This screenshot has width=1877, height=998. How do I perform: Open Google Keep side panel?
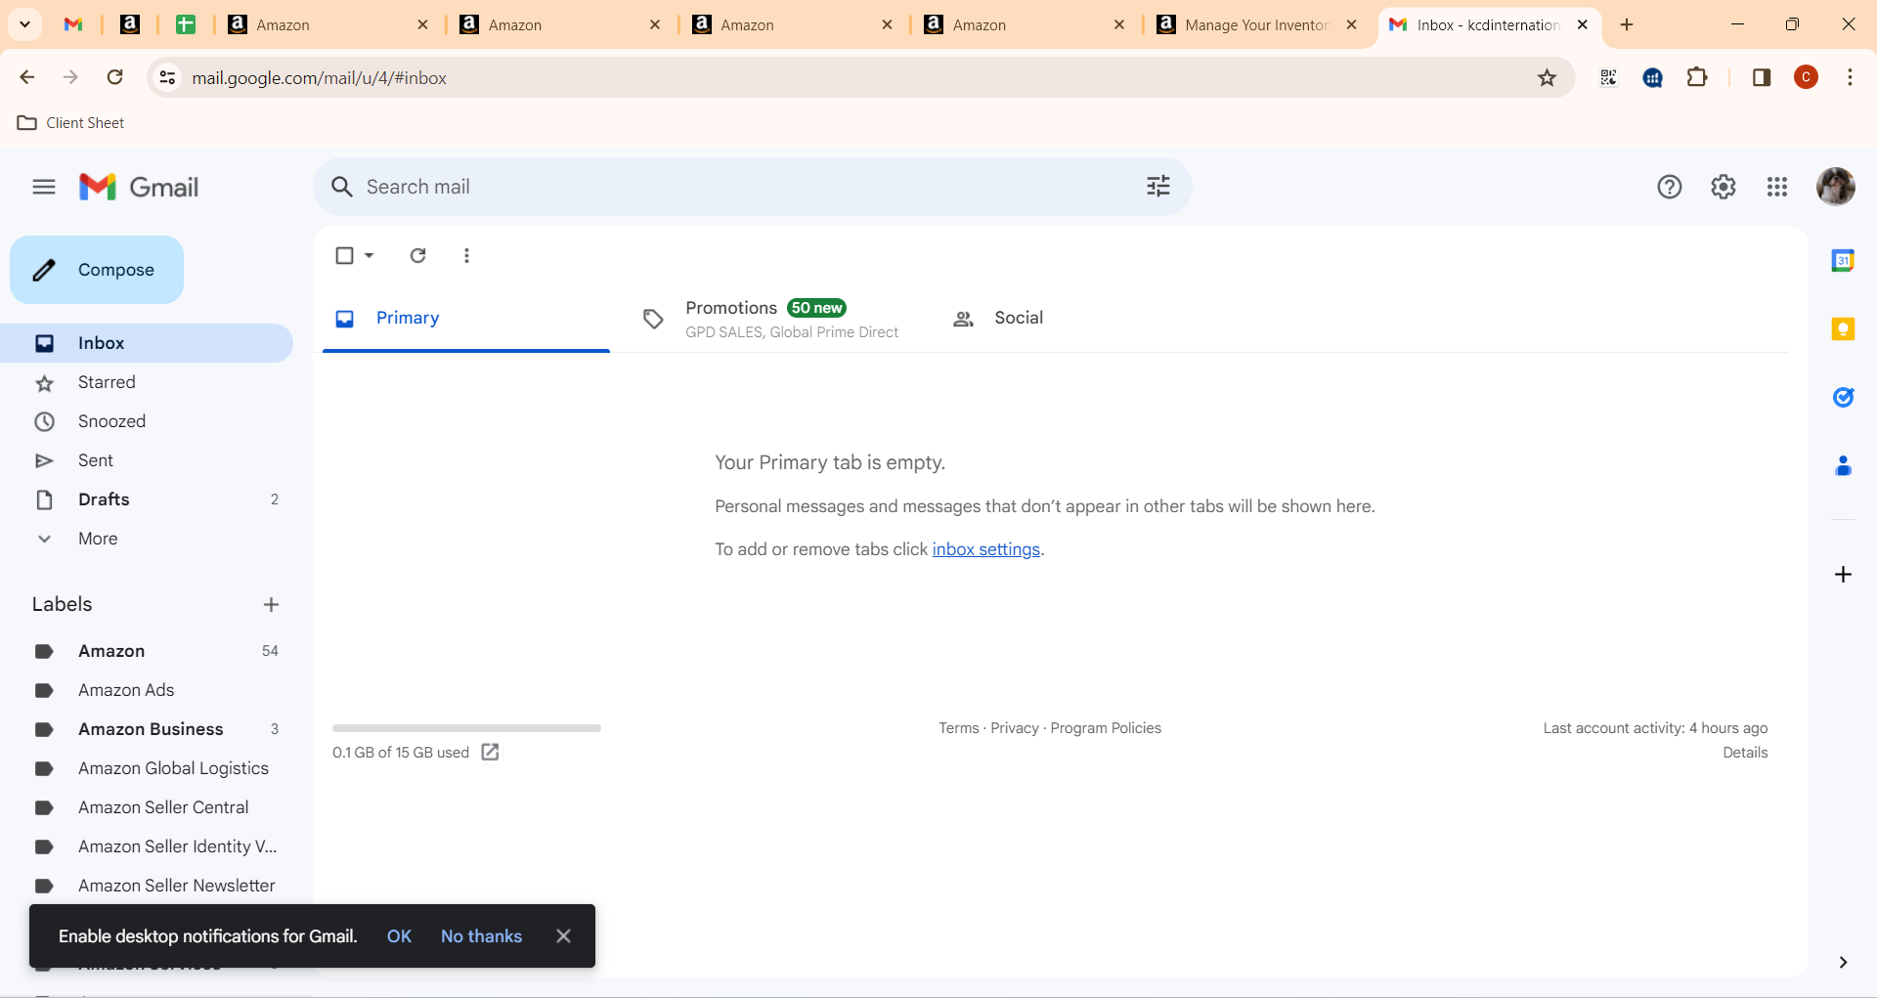(x=1843, y=329)
